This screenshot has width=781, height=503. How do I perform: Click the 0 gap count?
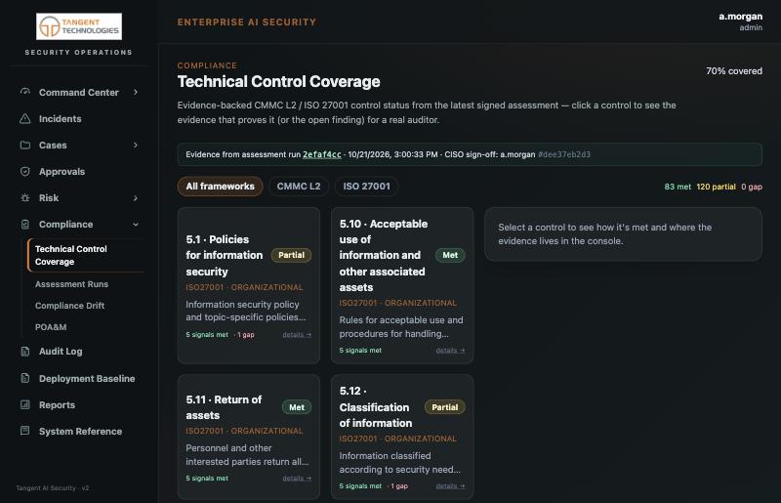pos(752,187)
